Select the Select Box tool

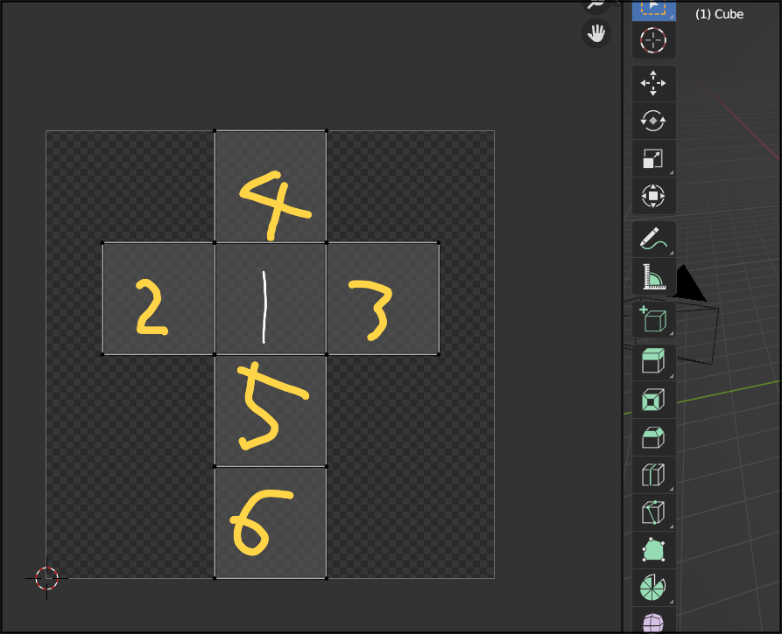coord(654,9)
